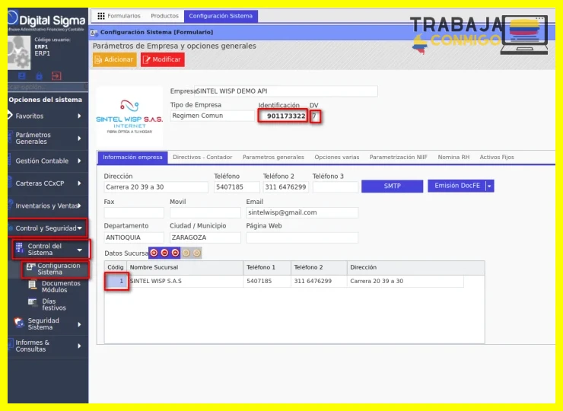Screen dimensions: 563x411
Task: Click the greyed-out X icon in Datos Sucursal toolbar
Action: coord(197,253)
